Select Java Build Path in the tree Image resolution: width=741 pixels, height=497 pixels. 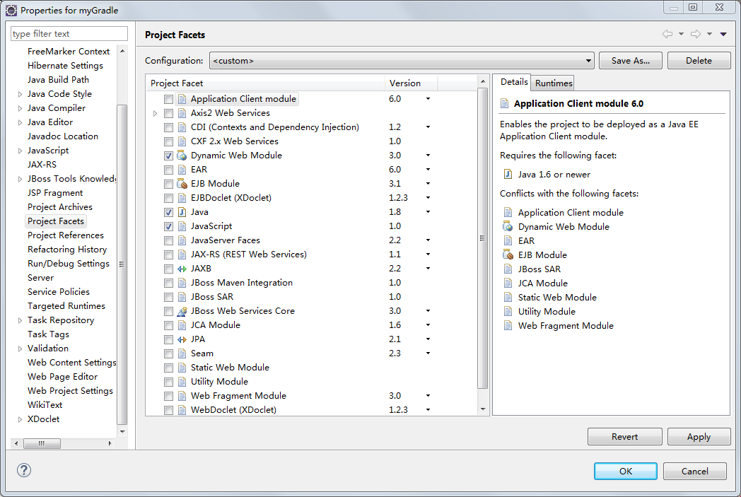point(58,79)
